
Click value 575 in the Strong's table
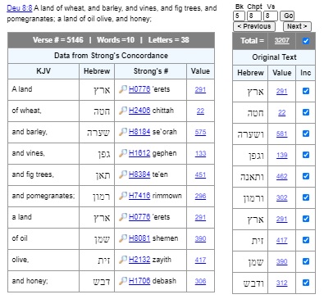pyautogui.click(x=200, y=132)
